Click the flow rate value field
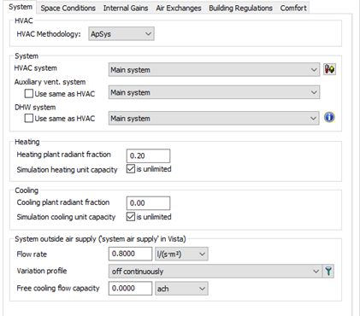 click(130, 254)
